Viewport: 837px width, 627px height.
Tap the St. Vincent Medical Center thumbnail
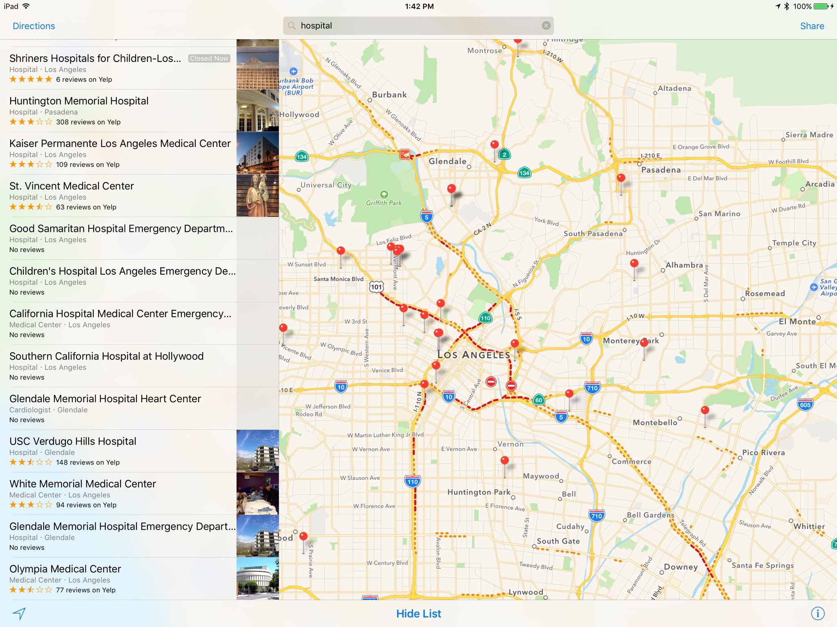[x=257, y=196]
